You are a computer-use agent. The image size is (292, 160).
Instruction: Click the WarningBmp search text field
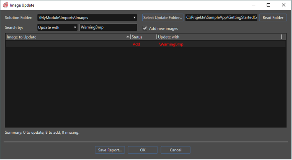point(108,27)
